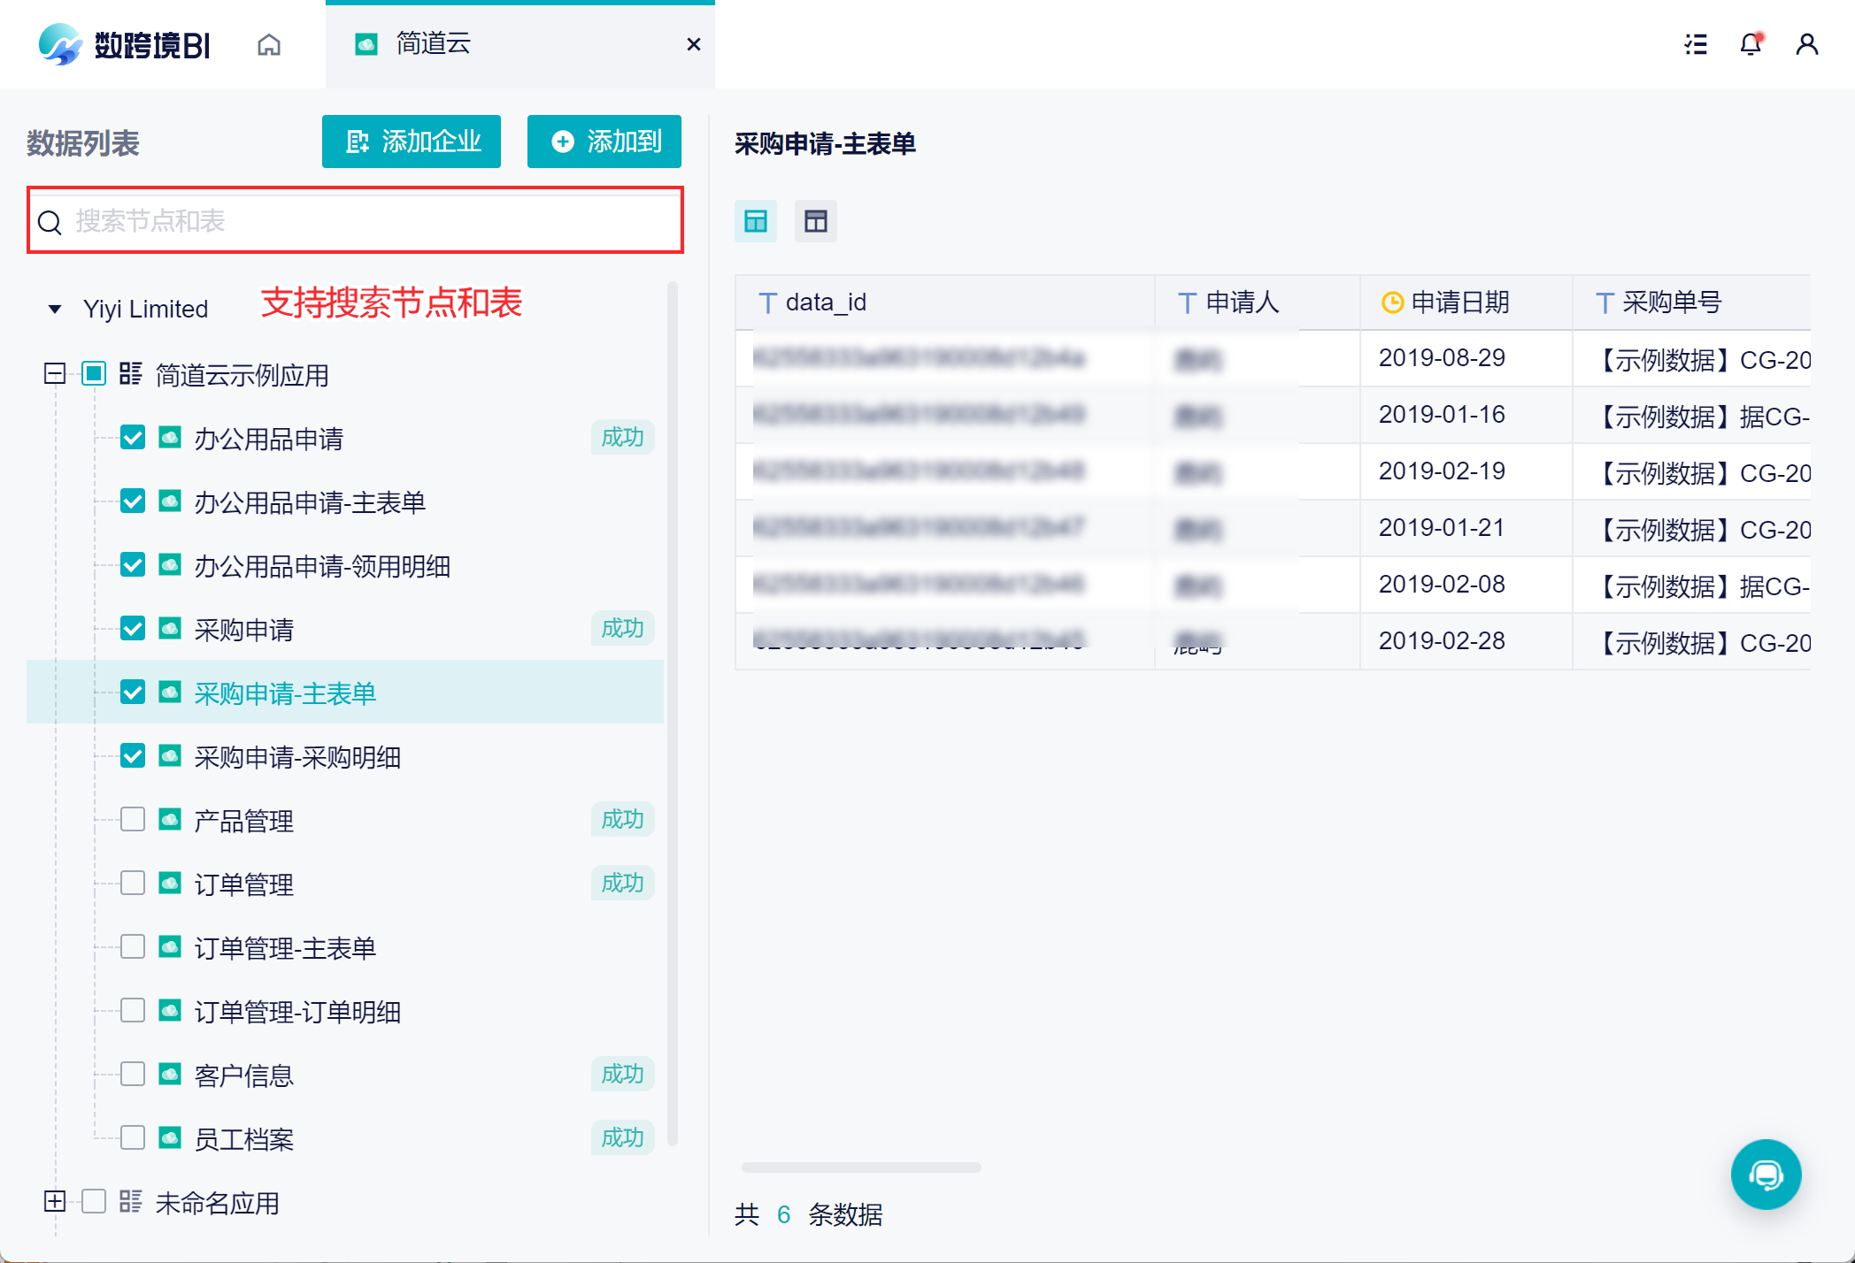Select 采购申请-采购明细 in the tree
Screen dimensions: 1855x1263
click(x=297, y=757)
